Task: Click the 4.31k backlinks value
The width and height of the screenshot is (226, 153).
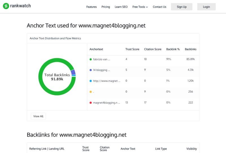Action: point(190,70)
